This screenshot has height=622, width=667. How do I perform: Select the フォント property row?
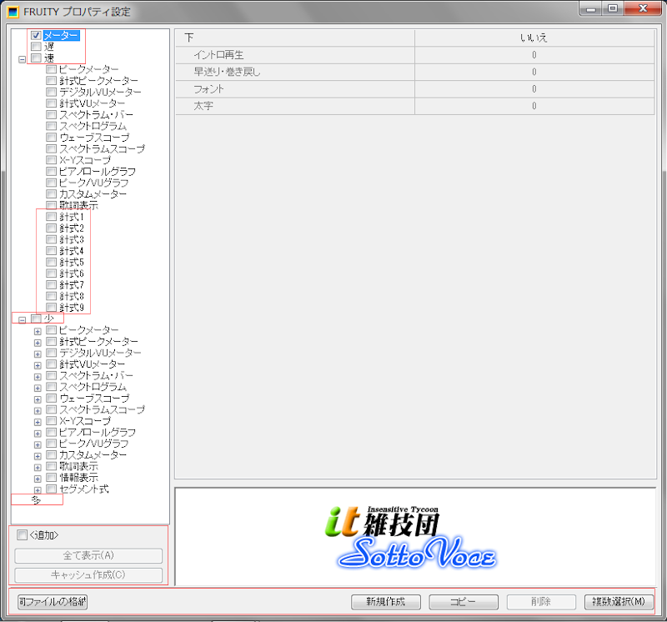tap(208, 88)
